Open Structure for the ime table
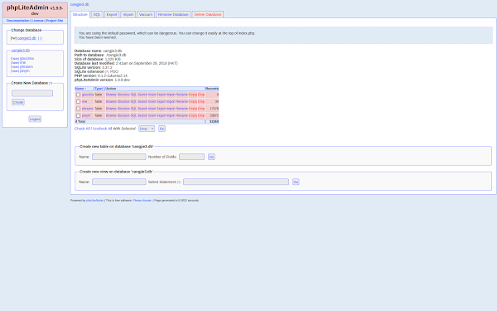The image size is (497, 311). coord(123,101)
